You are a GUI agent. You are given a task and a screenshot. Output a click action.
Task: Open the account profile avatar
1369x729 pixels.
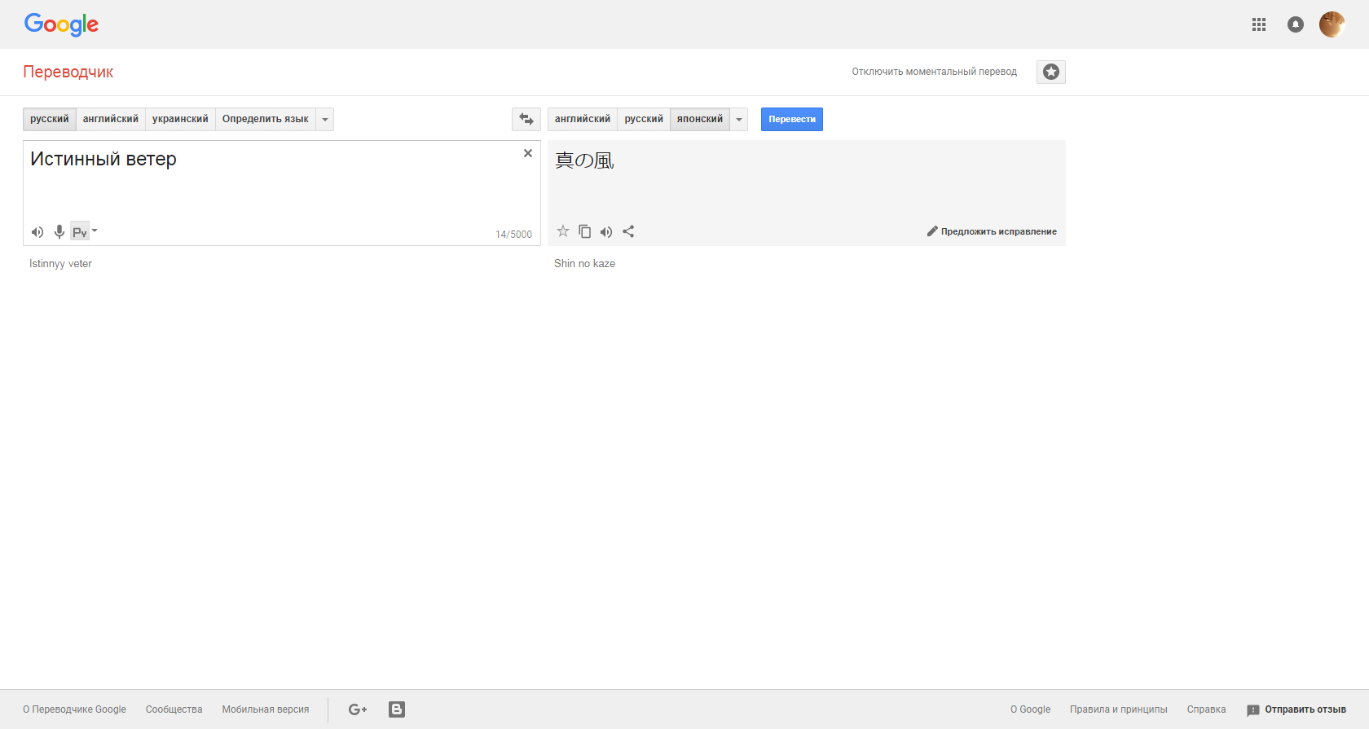pyautogui.click(x=1332, y=24)
